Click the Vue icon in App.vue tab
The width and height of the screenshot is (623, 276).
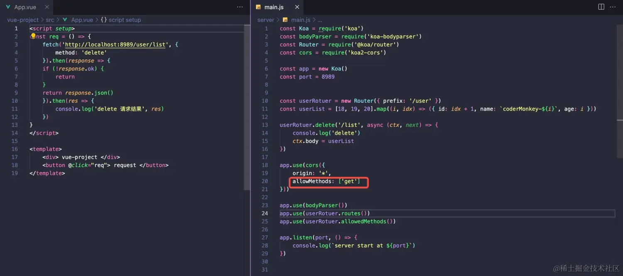pos(8,7)
